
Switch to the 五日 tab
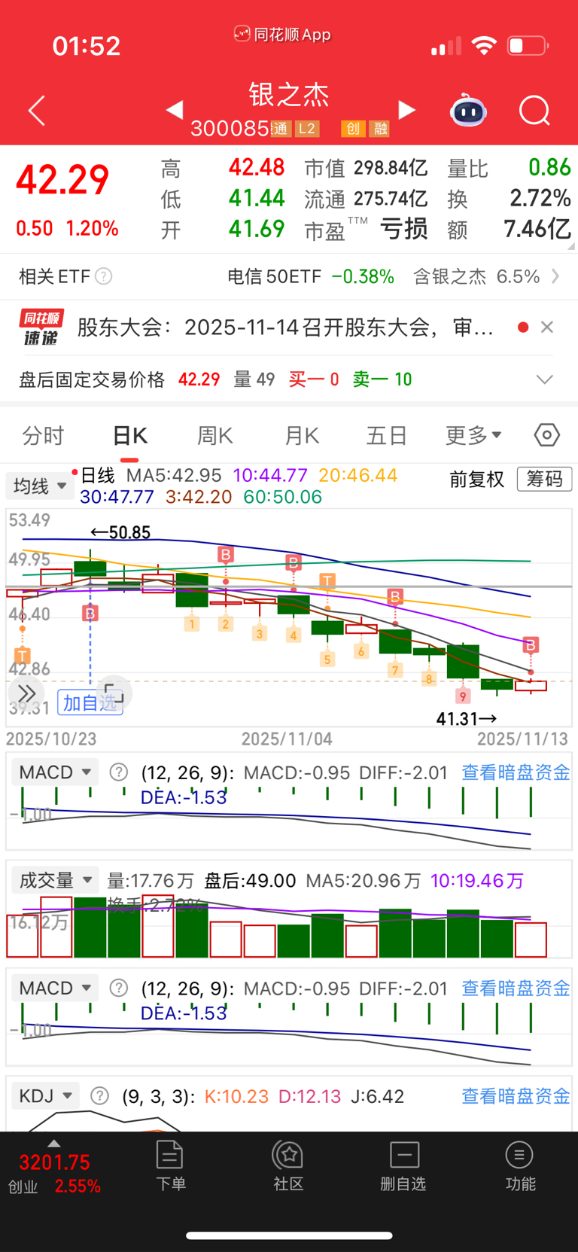click(x=387, y=435)
